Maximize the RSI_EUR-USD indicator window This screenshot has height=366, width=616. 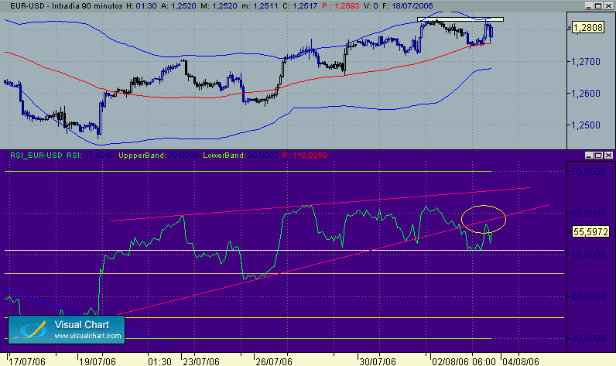click(x=598, y=156)
